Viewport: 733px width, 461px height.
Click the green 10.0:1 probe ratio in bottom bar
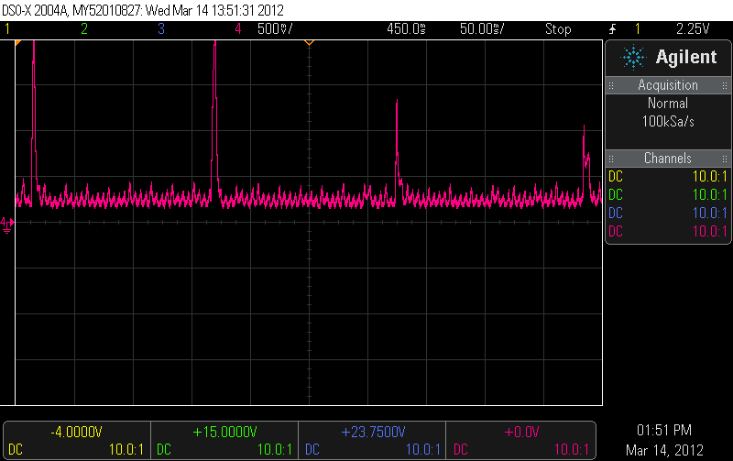274,450
